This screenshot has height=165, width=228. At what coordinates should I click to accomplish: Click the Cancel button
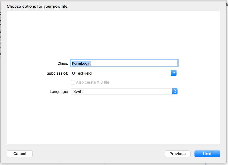click(20, 154)
